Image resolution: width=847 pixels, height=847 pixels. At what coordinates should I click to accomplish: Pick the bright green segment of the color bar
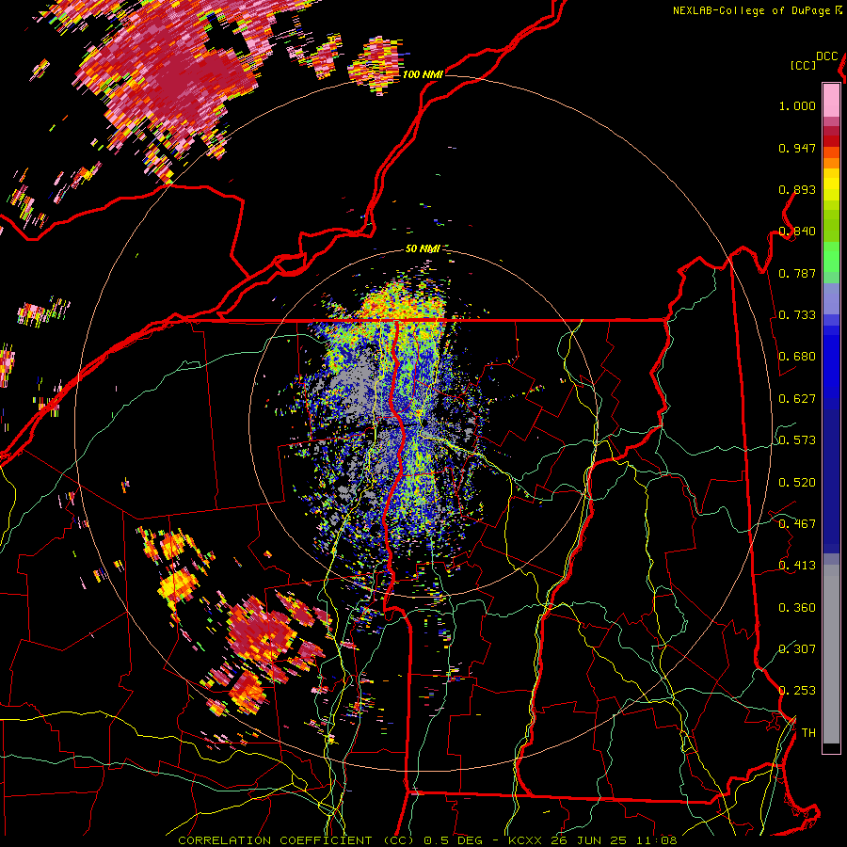coord(831,257)
